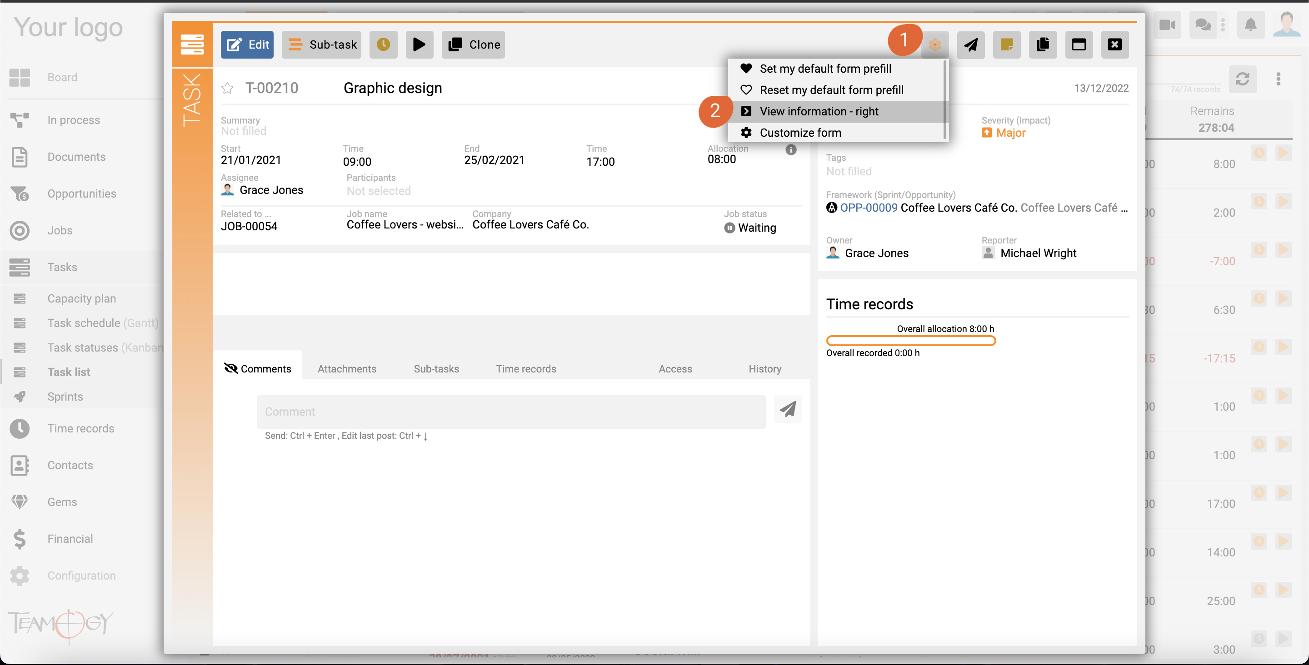Open the three-dot menu next to chat icon

click(x=1223, y=25)
